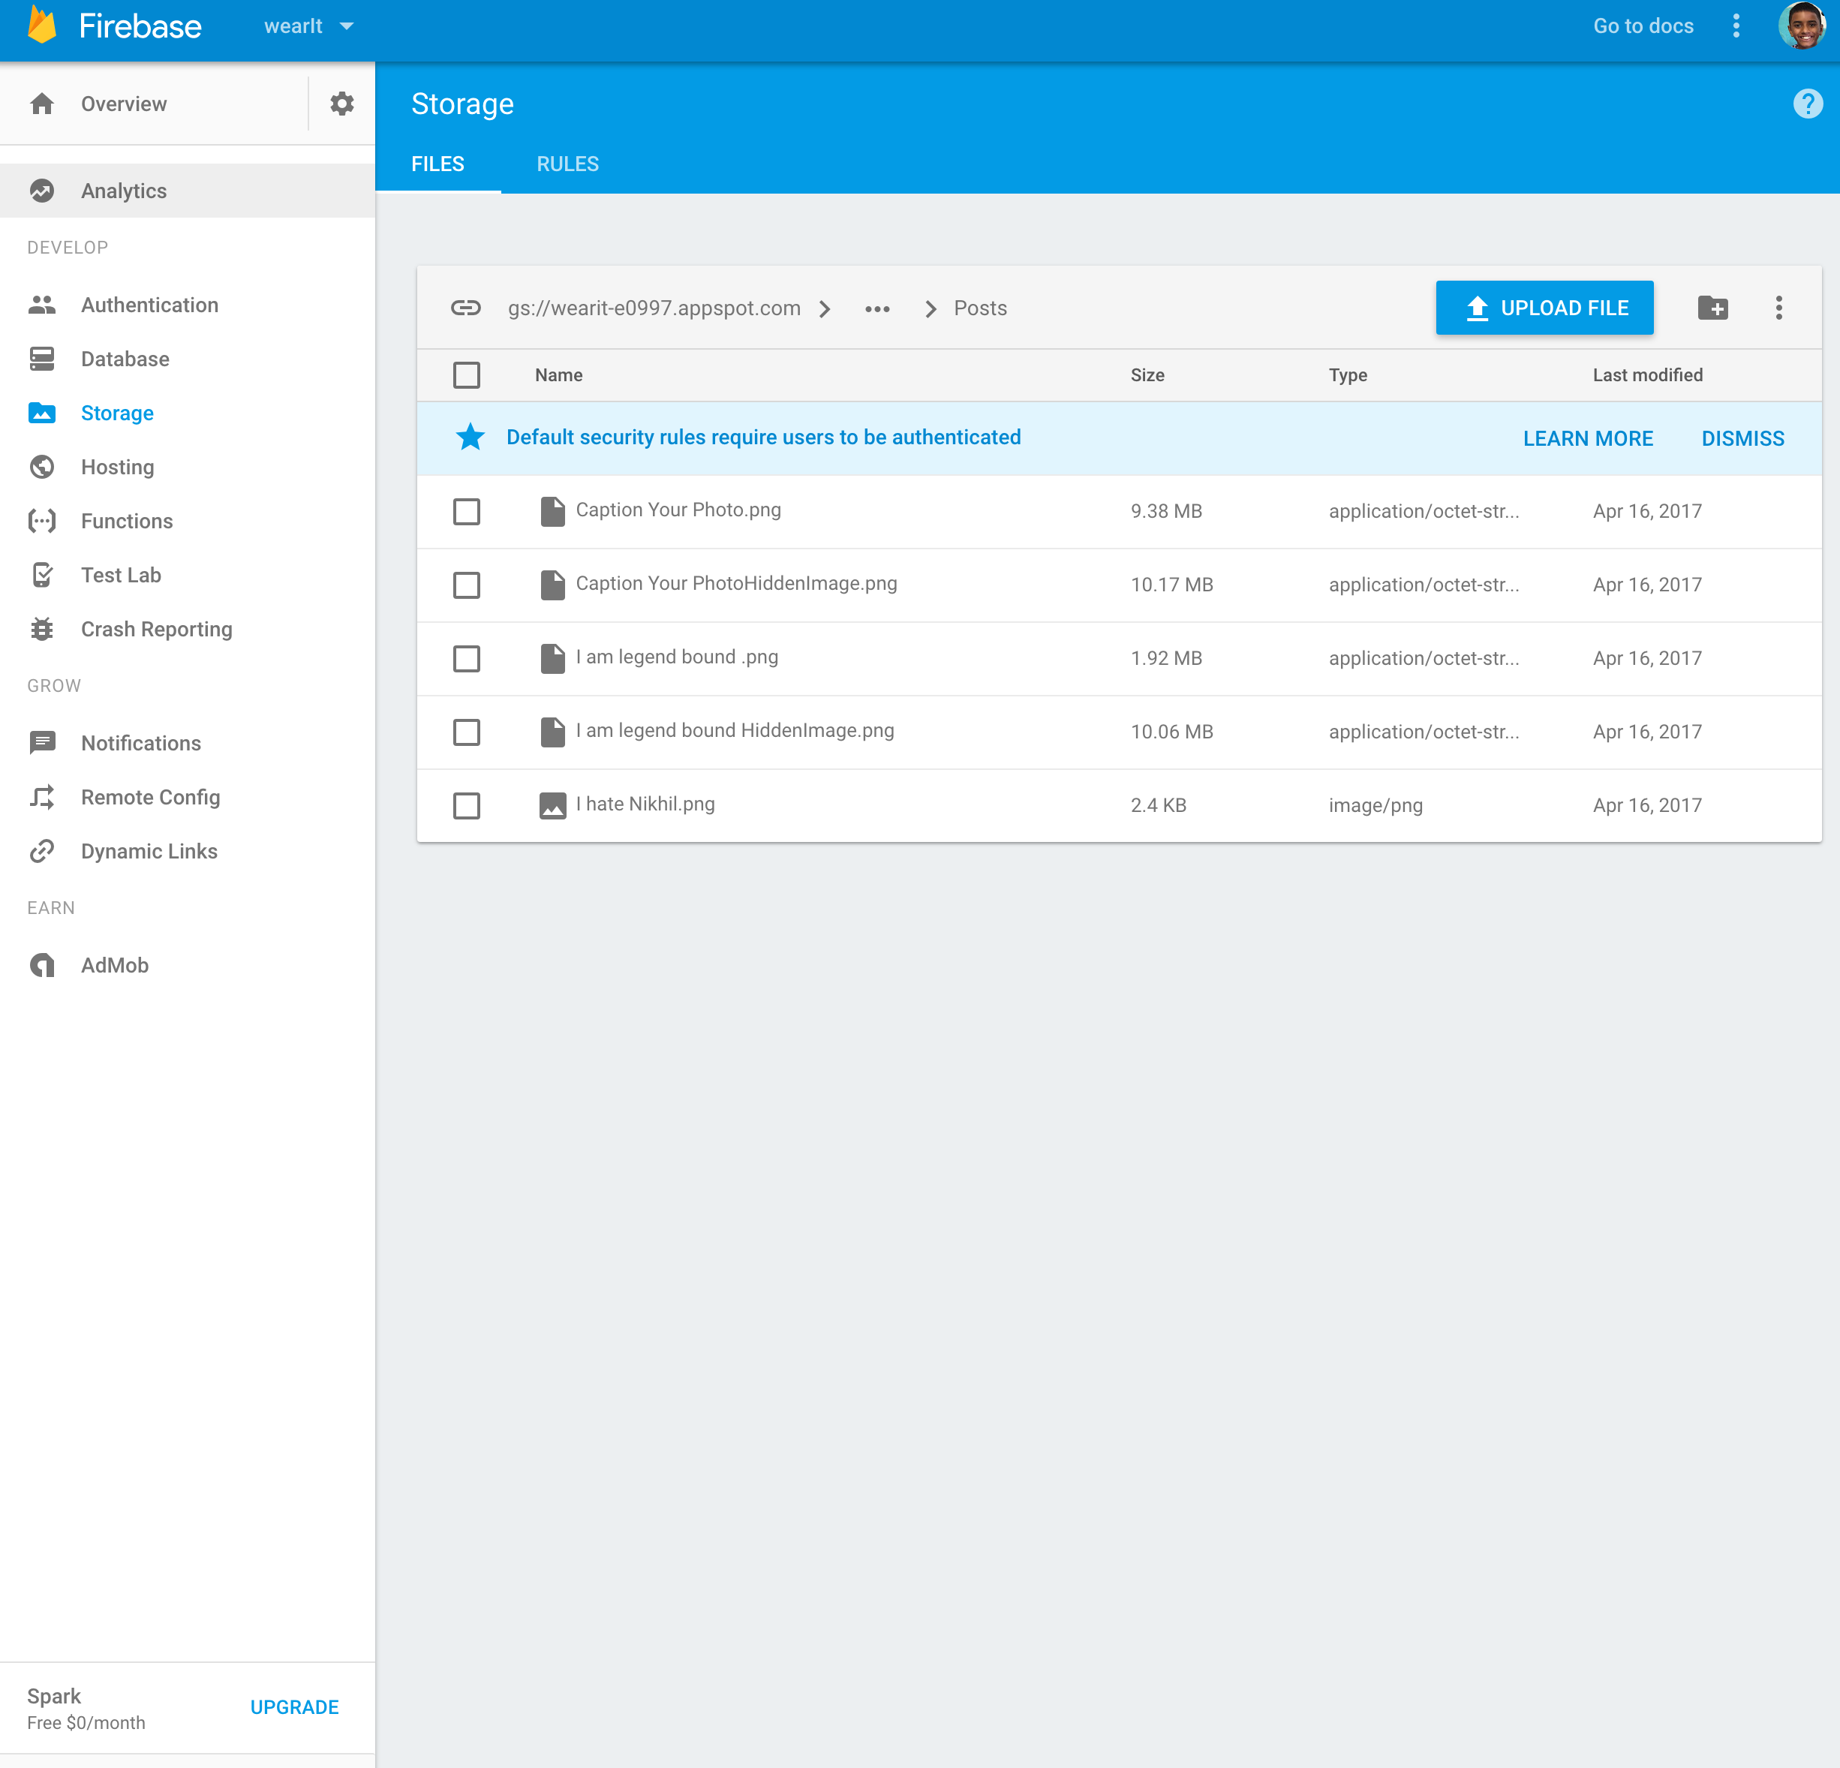Expand the collapsed breadcrumb ellipsis
The height and width of the screenshot is (1768, 1840).
tap(876, 309)
